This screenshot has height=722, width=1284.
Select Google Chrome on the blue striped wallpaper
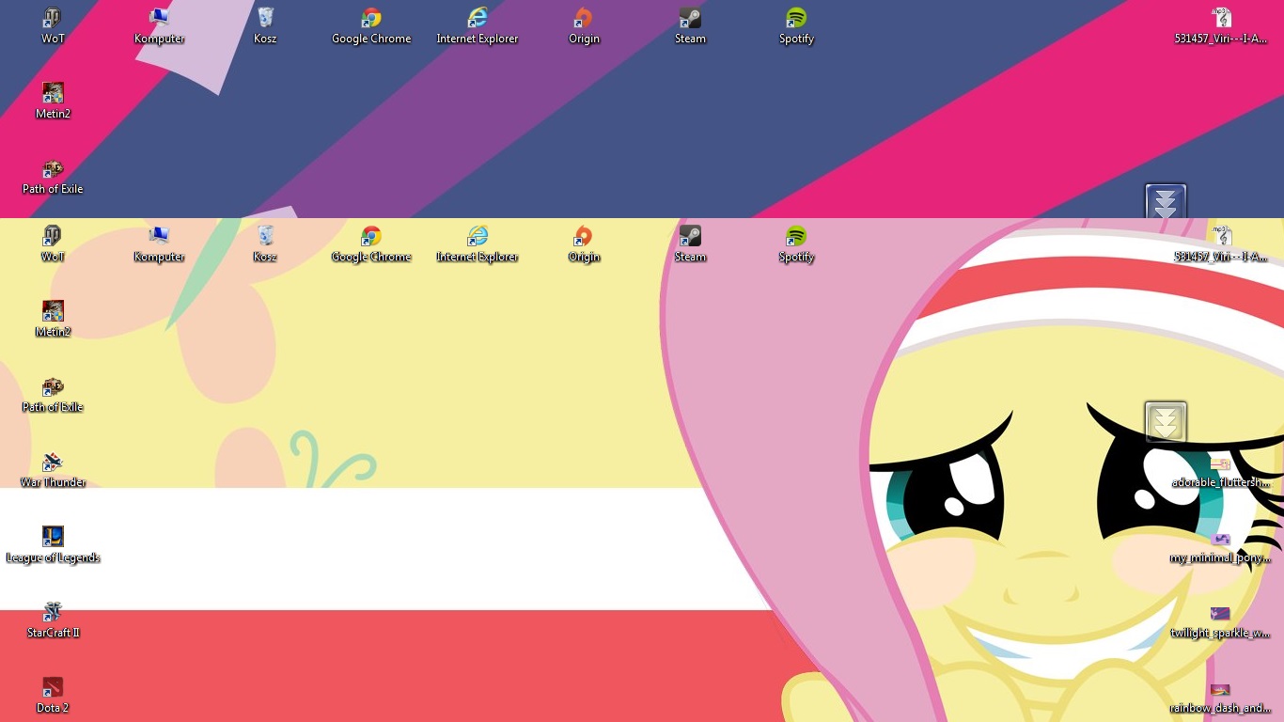click(371, 24)
